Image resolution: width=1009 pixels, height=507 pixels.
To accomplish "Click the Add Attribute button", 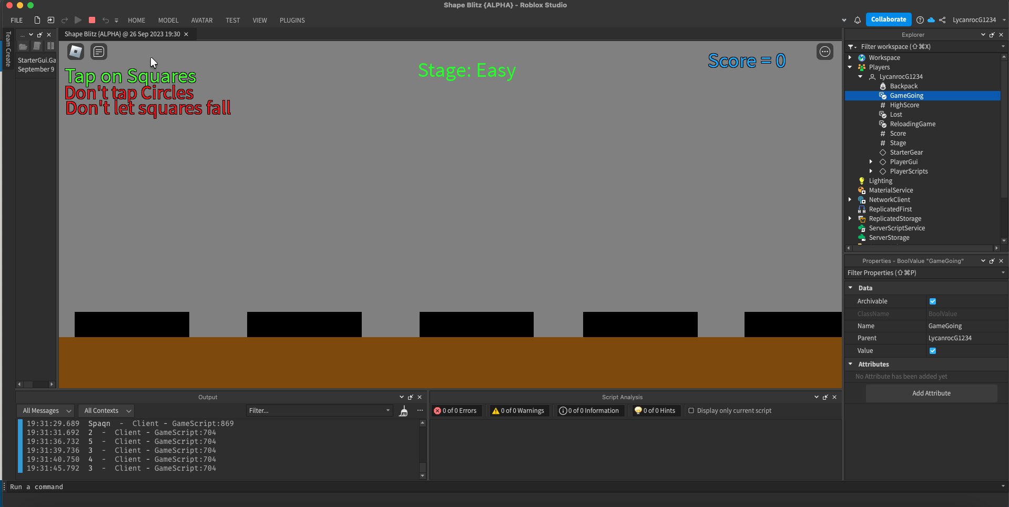I will 931,393.
